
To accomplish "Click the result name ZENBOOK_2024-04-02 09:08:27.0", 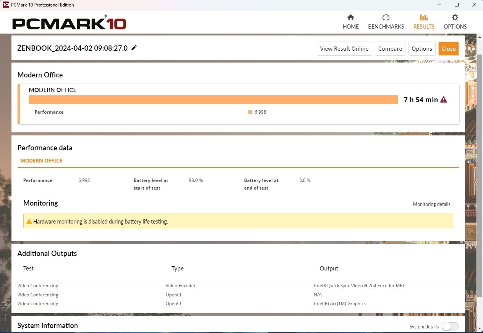I will (x=73, y=48).
